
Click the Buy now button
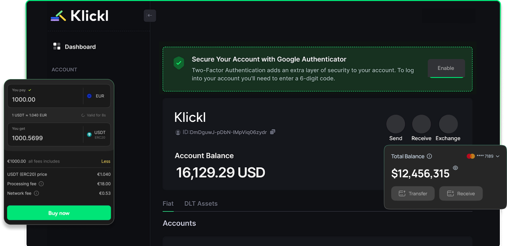point(59,213)
